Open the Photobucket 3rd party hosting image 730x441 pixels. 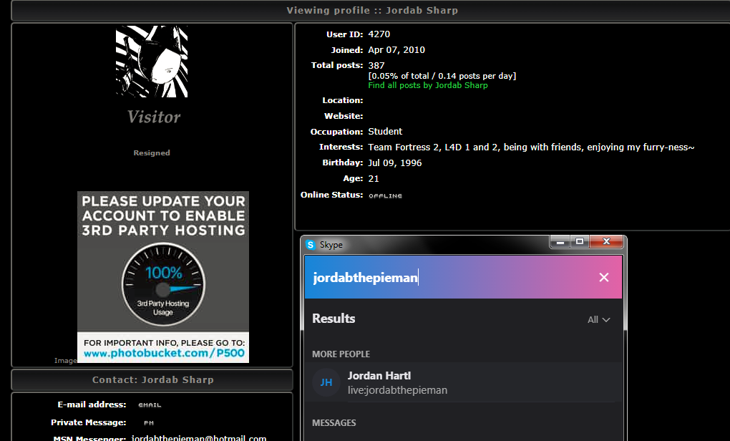click(163, 277)
